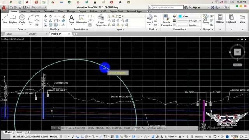Click the keyword search input field
The width and height of the screenshot is (249, 140).
point(167,7)
